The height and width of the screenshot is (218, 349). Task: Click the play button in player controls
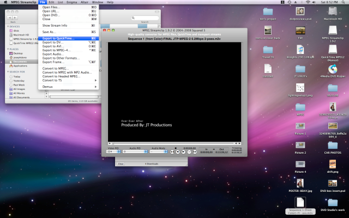point(183,152)
